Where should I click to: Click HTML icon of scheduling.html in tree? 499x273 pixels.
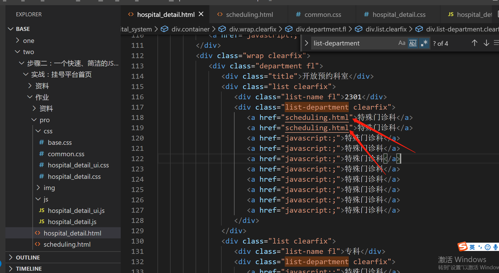(38, 244)
